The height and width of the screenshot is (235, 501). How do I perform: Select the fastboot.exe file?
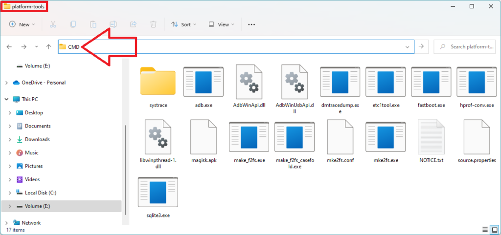(431, 82)
